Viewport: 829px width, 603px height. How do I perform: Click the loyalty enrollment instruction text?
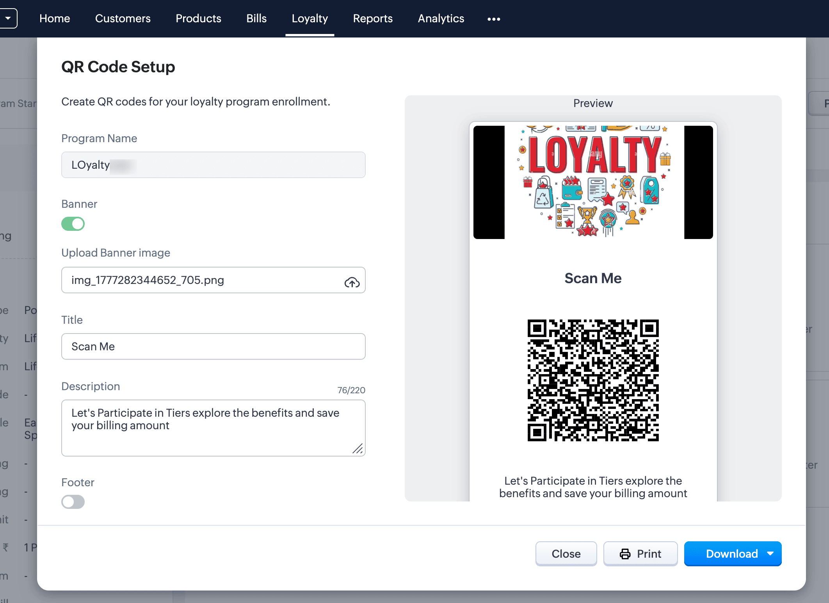[x=196, y=102]
